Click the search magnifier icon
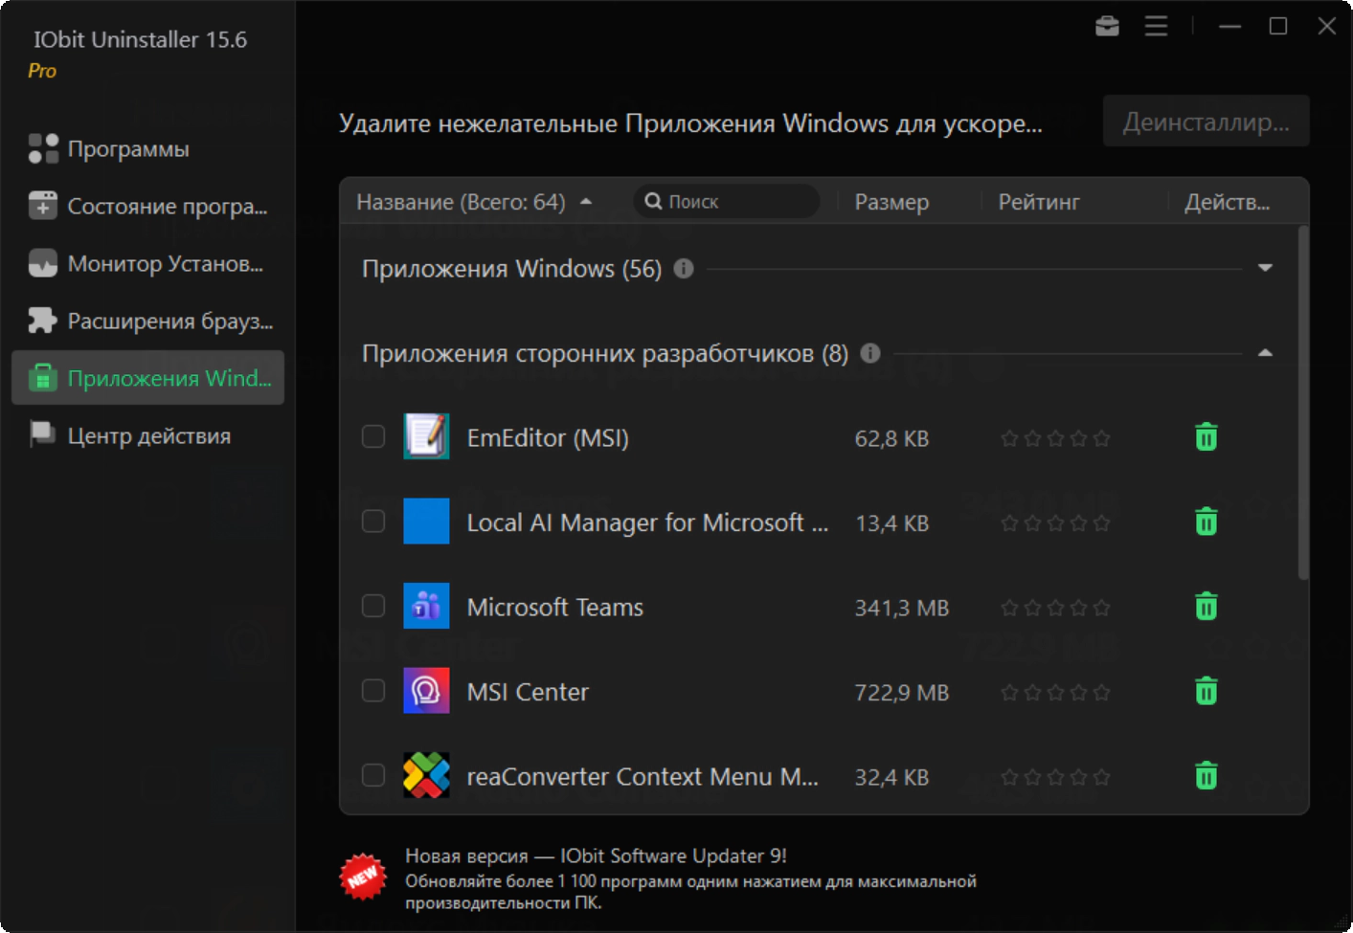 coord(654,201)
